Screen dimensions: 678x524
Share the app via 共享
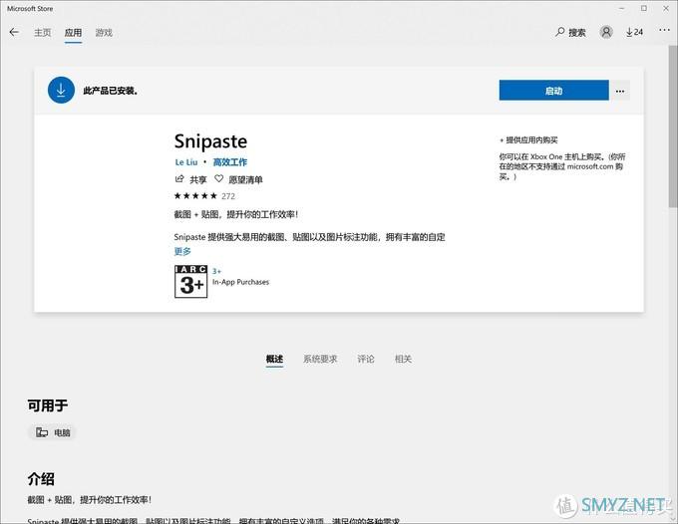[190, 179]
